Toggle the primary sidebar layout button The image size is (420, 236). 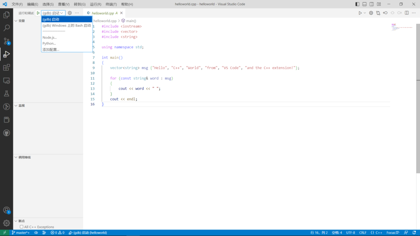[358, 4]
